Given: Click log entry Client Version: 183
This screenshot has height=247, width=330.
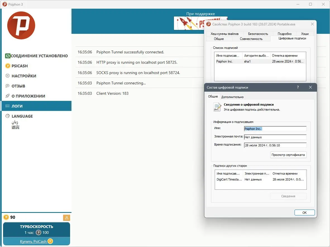Looking at the screenshot, I should click(x=113, y=93).
